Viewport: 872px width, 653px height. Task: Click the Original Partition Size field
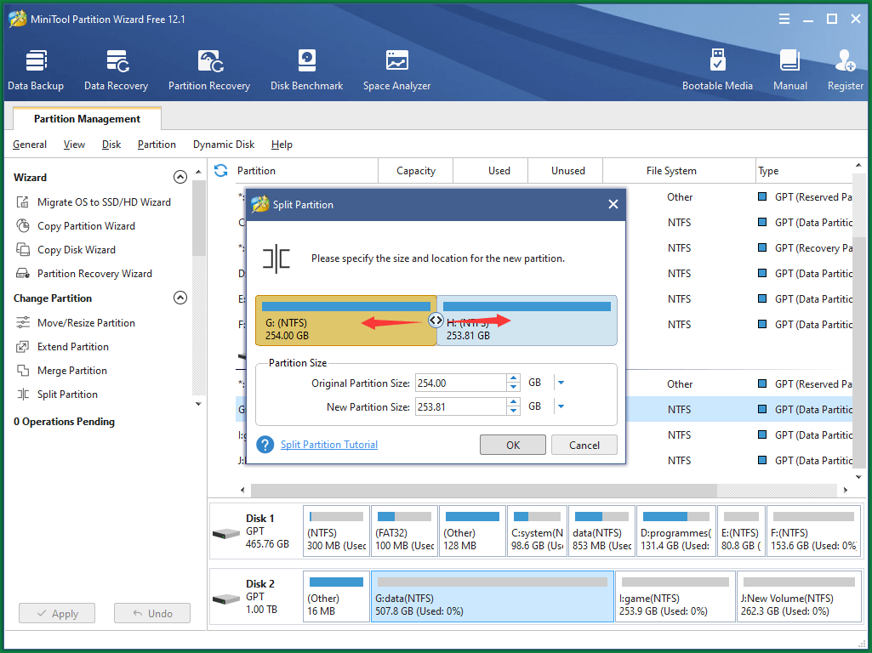(460, 383)
